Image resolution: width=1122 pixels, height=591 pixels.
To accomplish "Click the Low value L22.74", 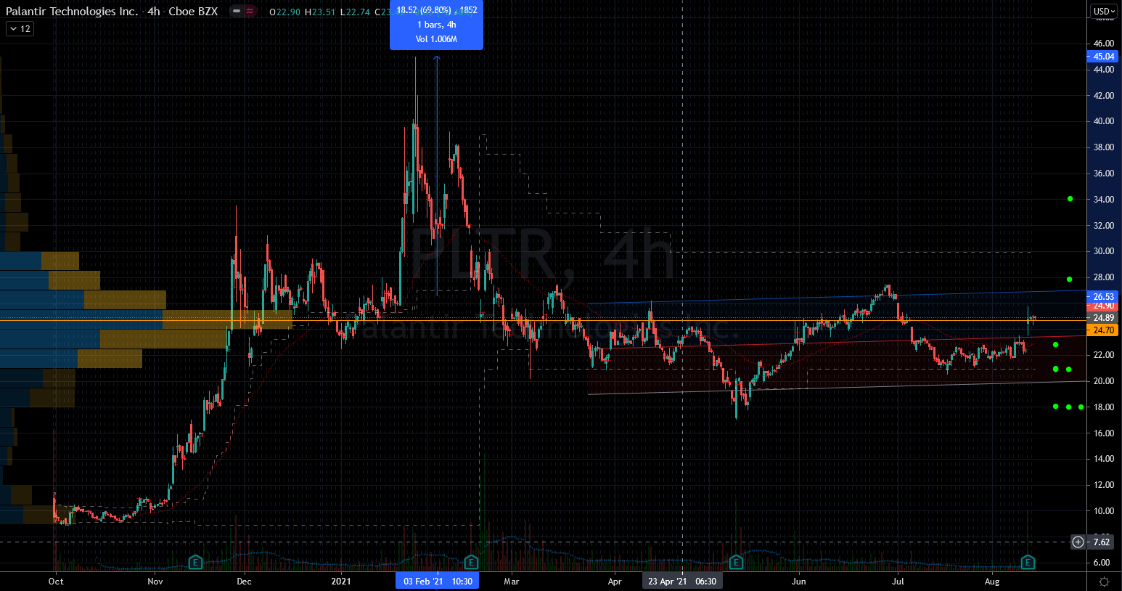I will point(355,12).
